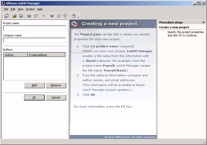
Task: Click the grayed folder icon after Save
Action: click(29, 16)
